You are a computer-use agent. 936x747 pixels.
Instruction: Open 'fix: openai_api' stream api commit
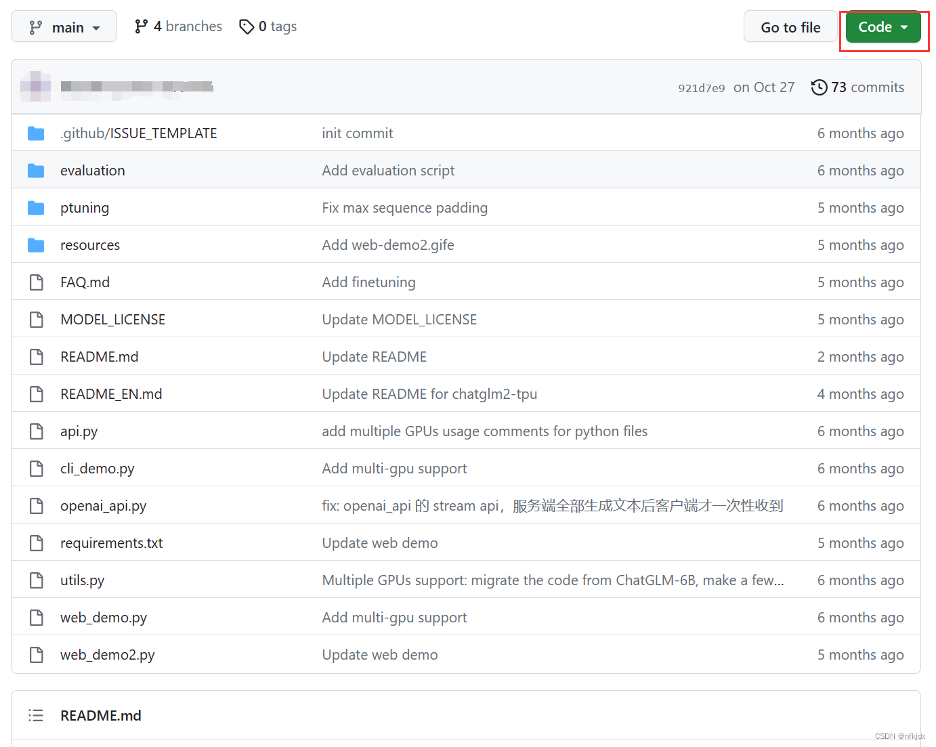(x=553, y=506)
